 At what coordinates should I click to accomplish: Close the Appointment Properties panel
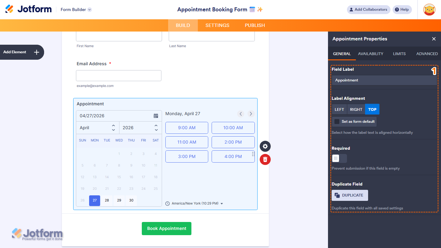click(x=434, y=39)
